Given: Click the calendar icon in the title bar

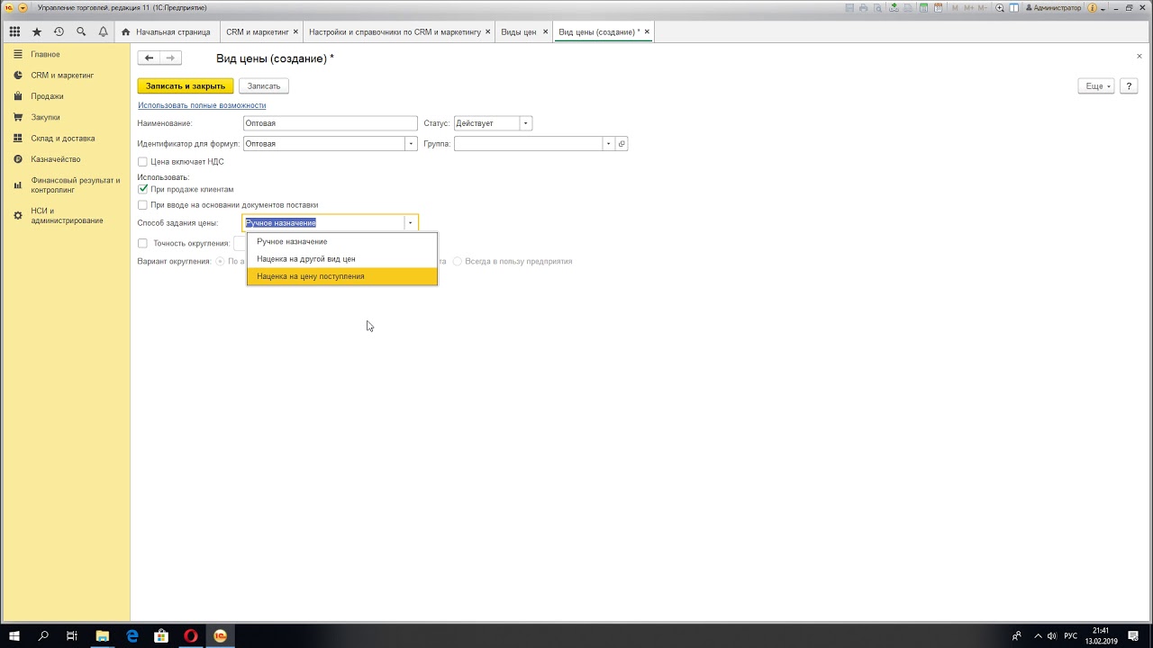Looking at the screenshot, I should point(938,7).
